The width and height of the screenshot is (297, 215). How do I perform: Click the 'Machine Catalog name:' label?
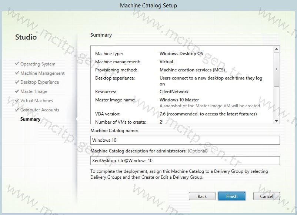114,131
